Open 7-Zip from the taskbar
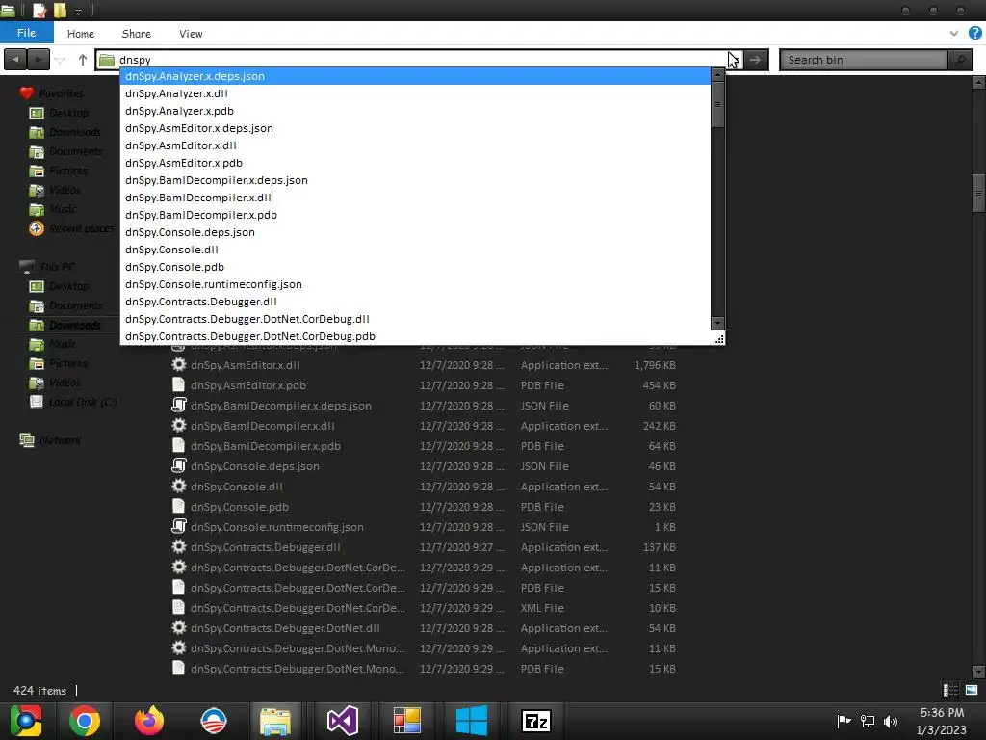This screenshot has height=740, width=986. 536,721
